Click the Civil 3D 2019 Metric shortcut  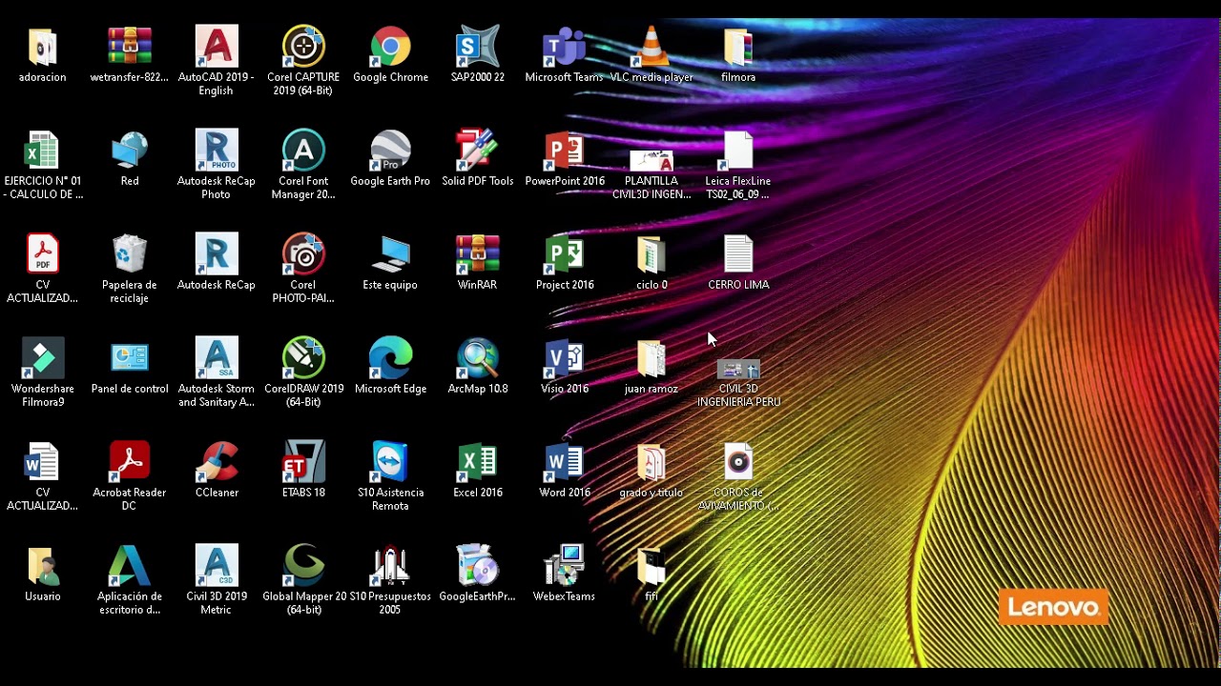click(217, 566)
